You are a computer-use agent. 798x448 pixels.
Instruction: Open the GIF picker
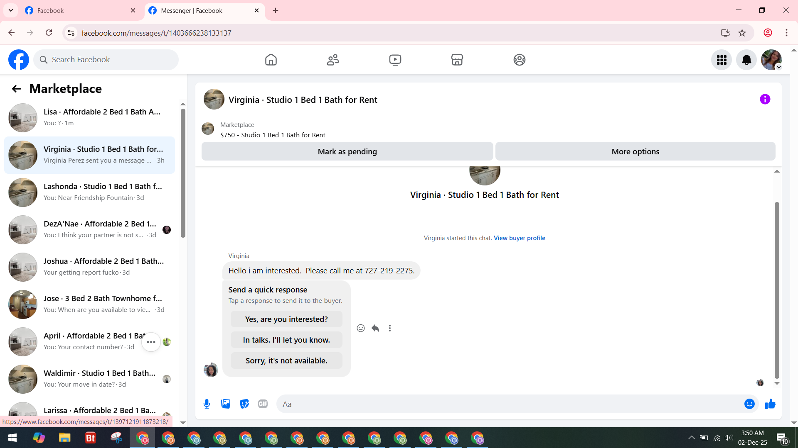tap(263, 404)
